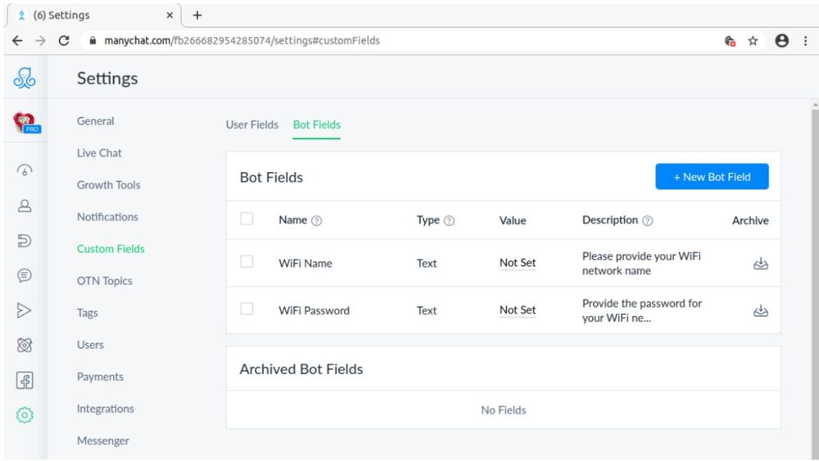Switch to the User Fields tab

251,124
